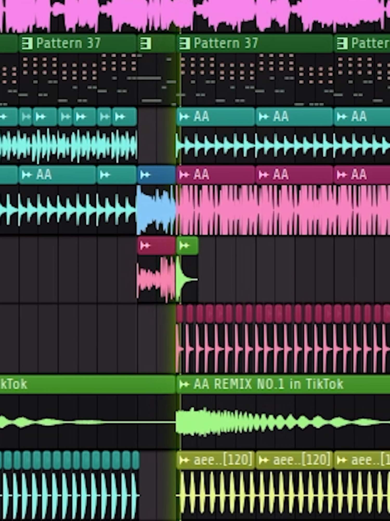This screenshot has height=521, width=390.
Task: Select the first teal AA clip after the playhead
Action: click(216, 116)
